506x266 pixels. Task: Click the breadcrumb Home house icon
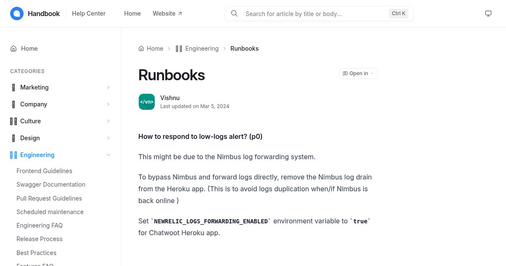click(141, 49)
